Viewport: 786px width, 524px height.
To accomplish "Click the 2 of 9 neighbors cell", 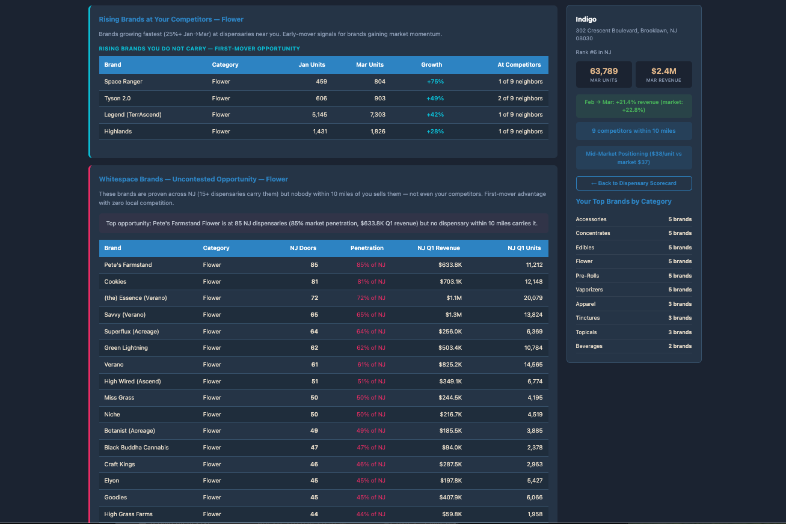I will coord(520,99).
